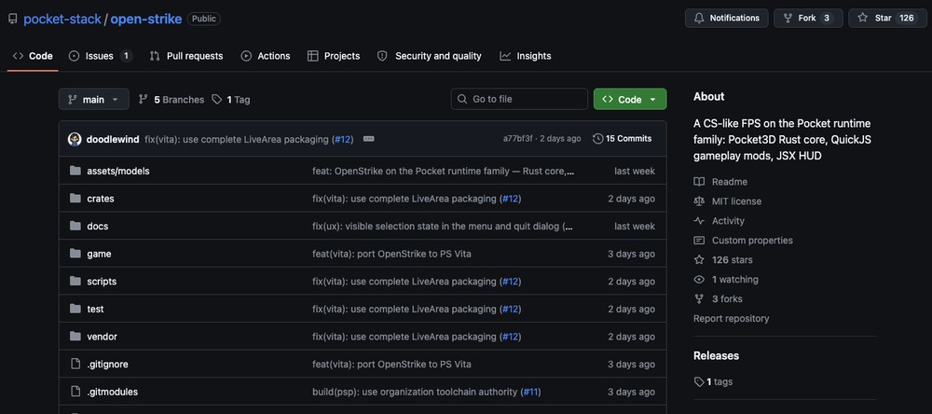The image size is (932, 414).
Task: Click the commit history clock icon
Action: point(598,139)
